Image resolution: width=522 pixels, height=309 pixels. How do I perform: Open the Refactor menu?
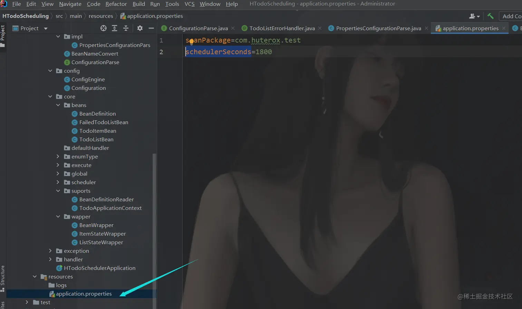pyautogui.click(x=116, y=4)
